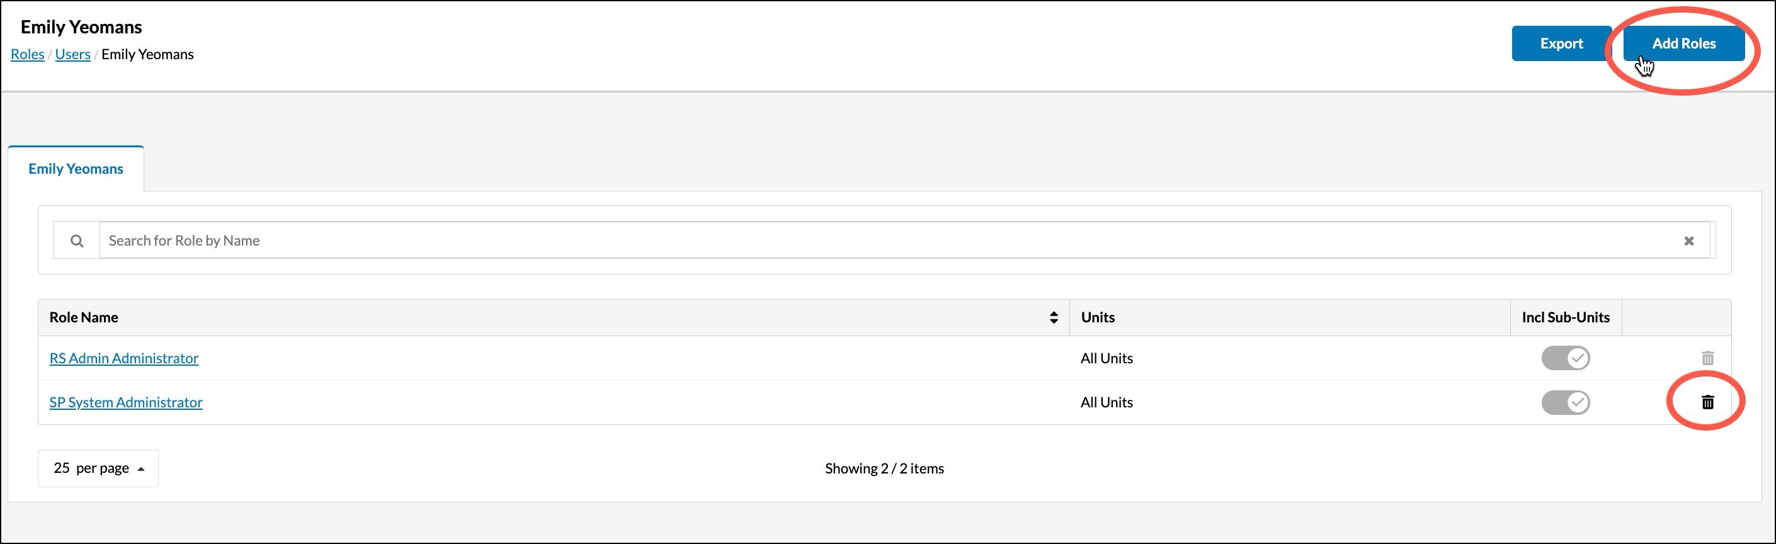Click the Showing 2 / 2 items text

pyautogui.click(x=884, y=468)
